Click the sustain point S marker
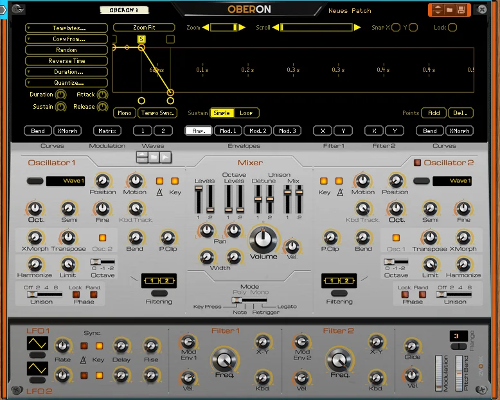This screenshot has height=400, width=500. click(x=141, y=39)
